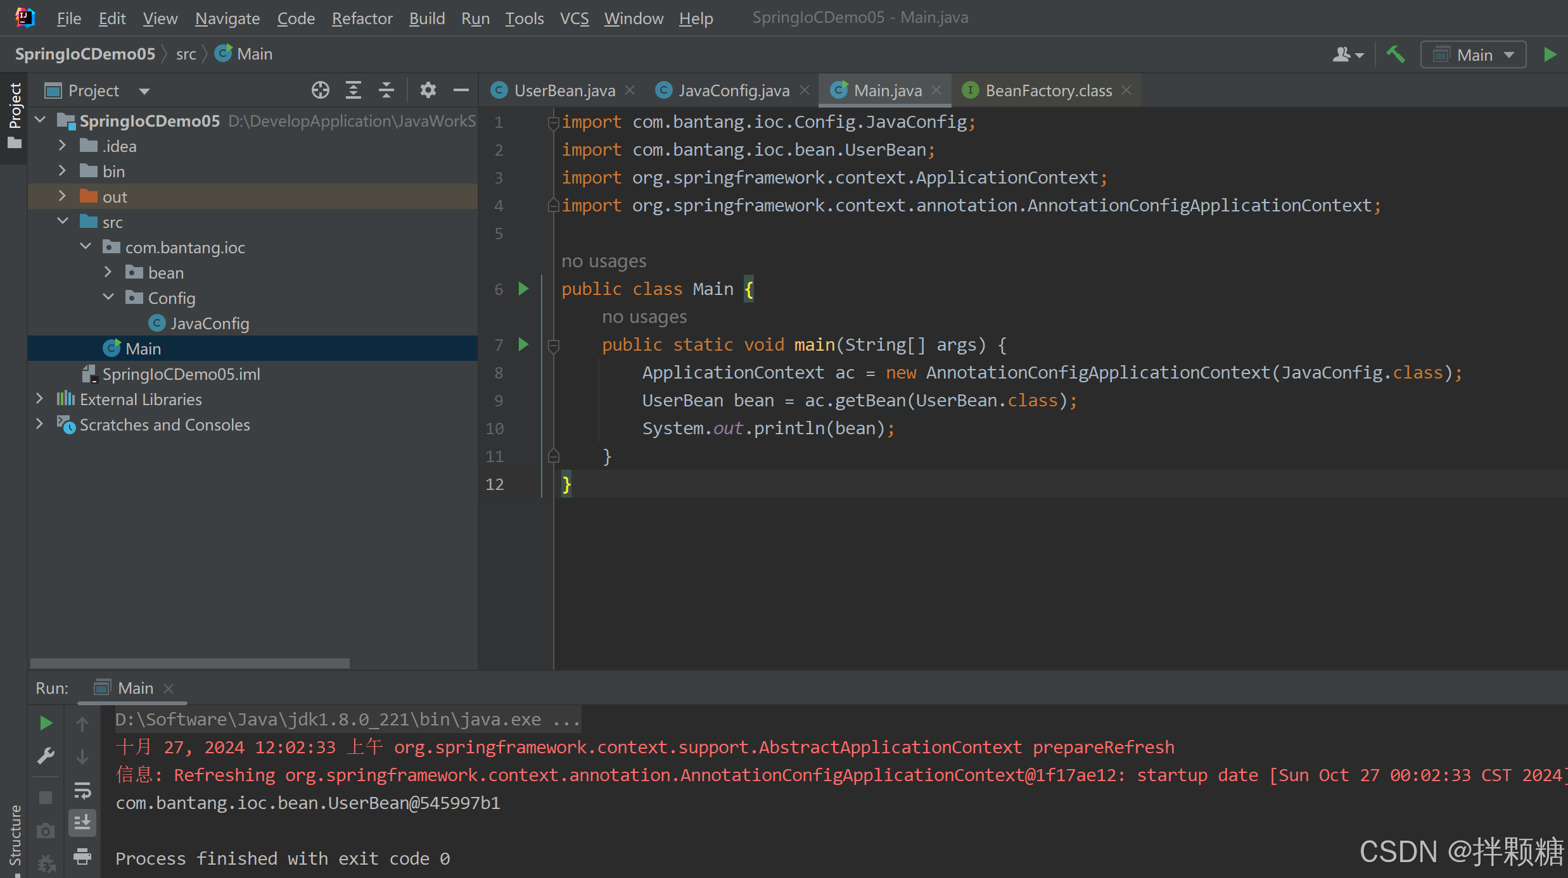The image size is (1568, 878).
Task: Click Rerun Main in Run panel
Action: [x=46, y=723]
